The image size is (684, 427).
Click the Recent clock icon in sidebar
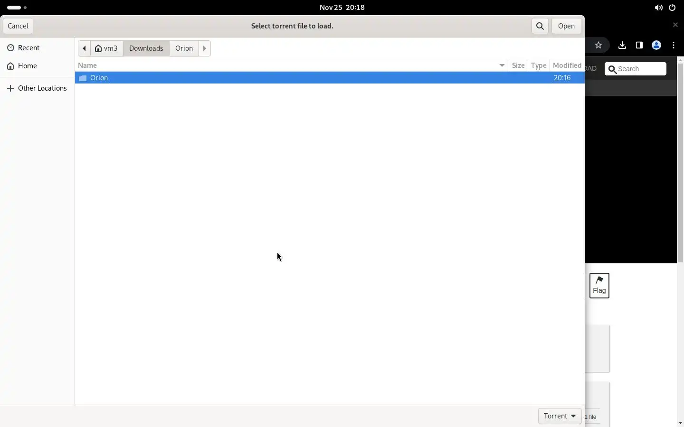(10, 48)
